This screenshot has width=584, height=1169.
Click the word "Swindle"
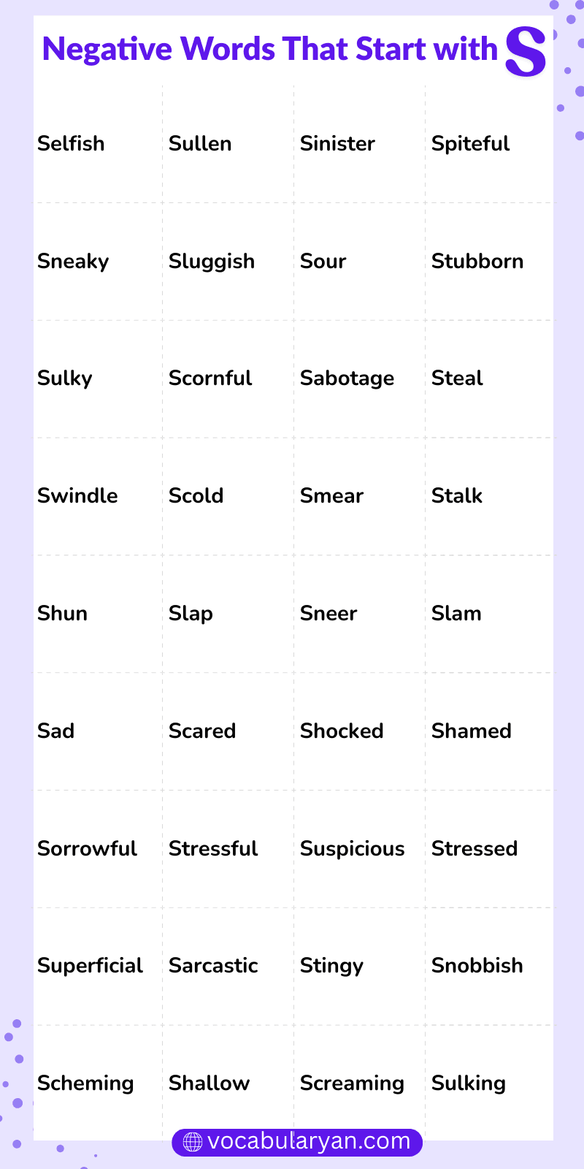[x=77, y=495]
